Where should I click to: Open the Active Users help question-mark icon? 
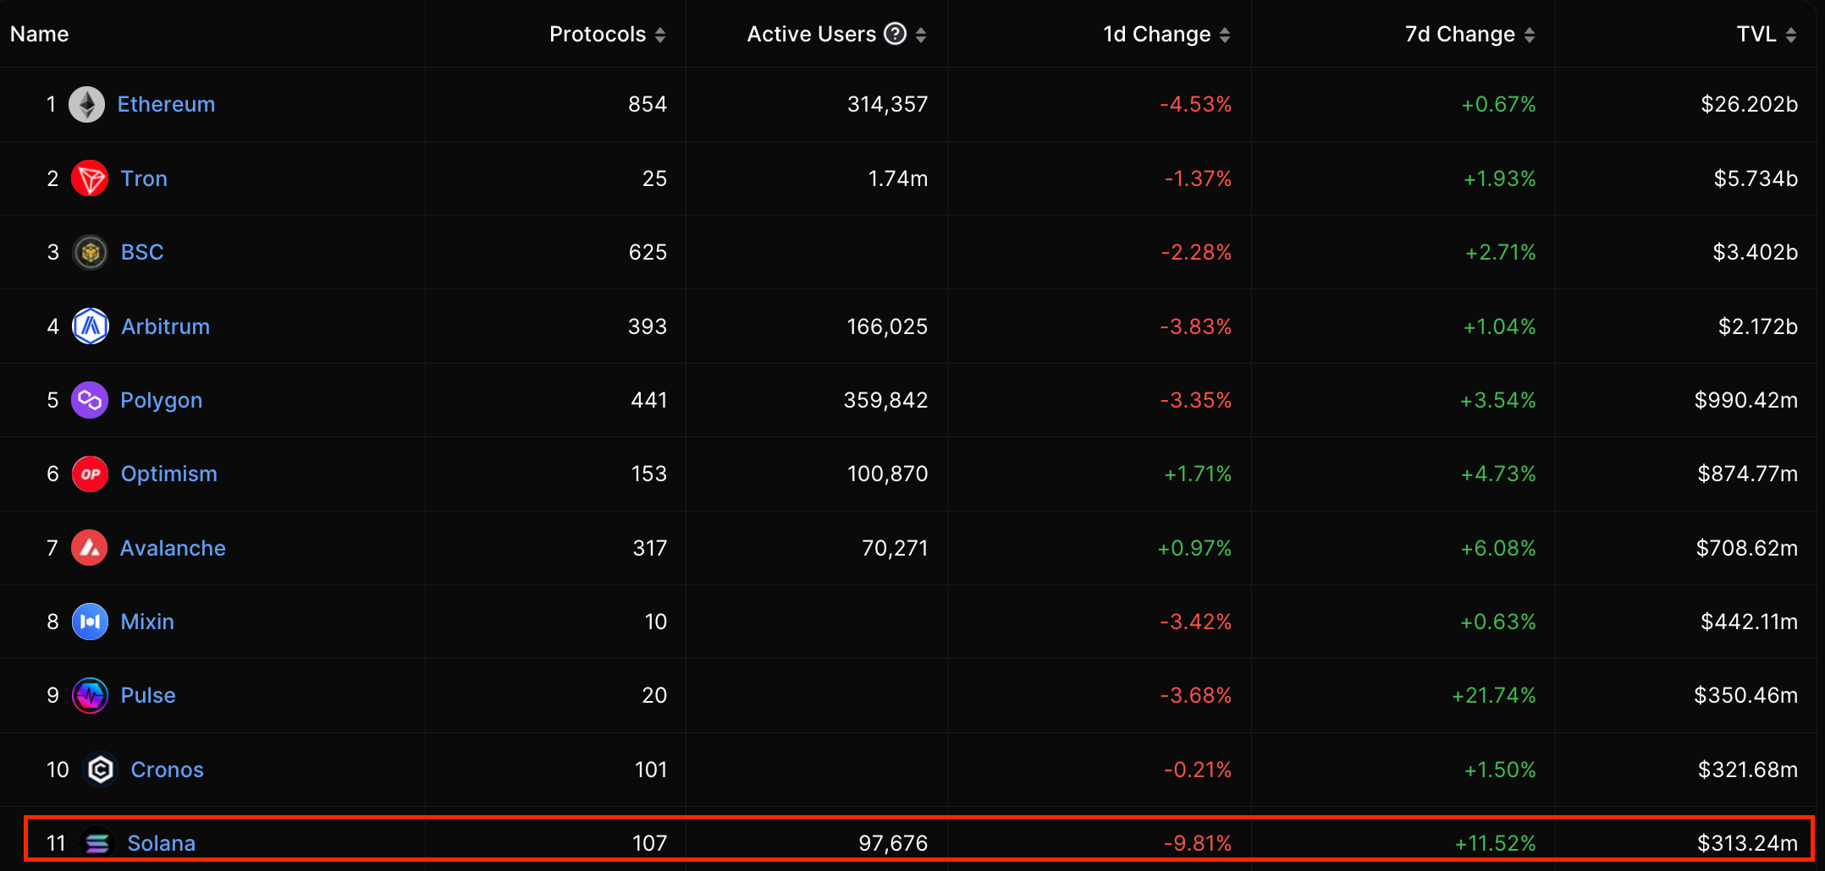895,34
